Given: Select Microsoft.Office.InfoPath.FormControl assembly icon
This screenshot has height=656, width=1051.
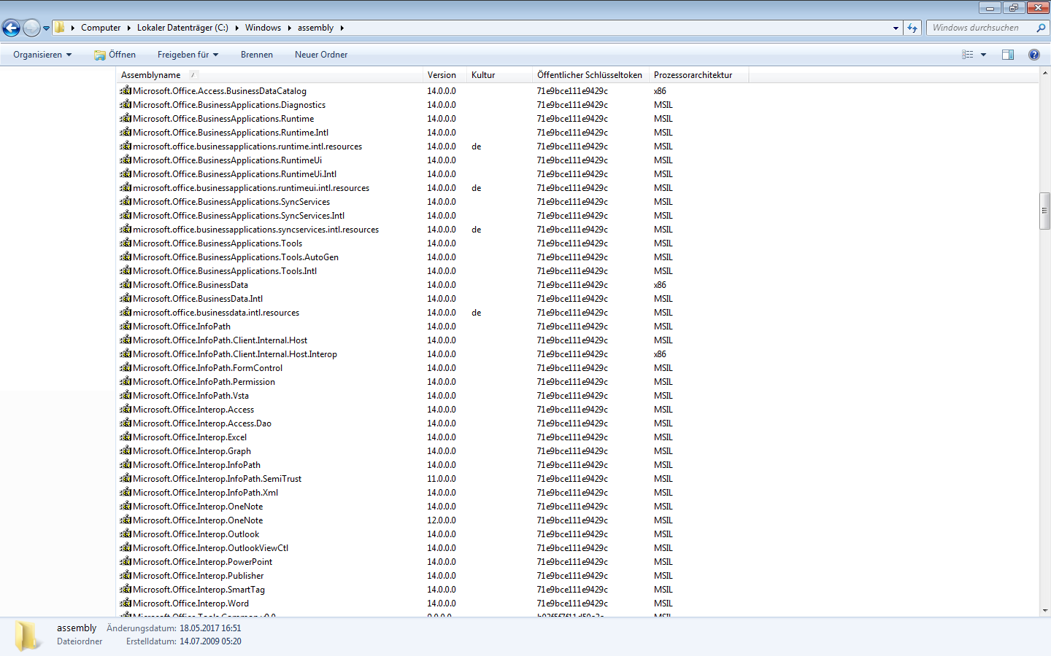Looking at the screenshot, I should tap(126, 367).
